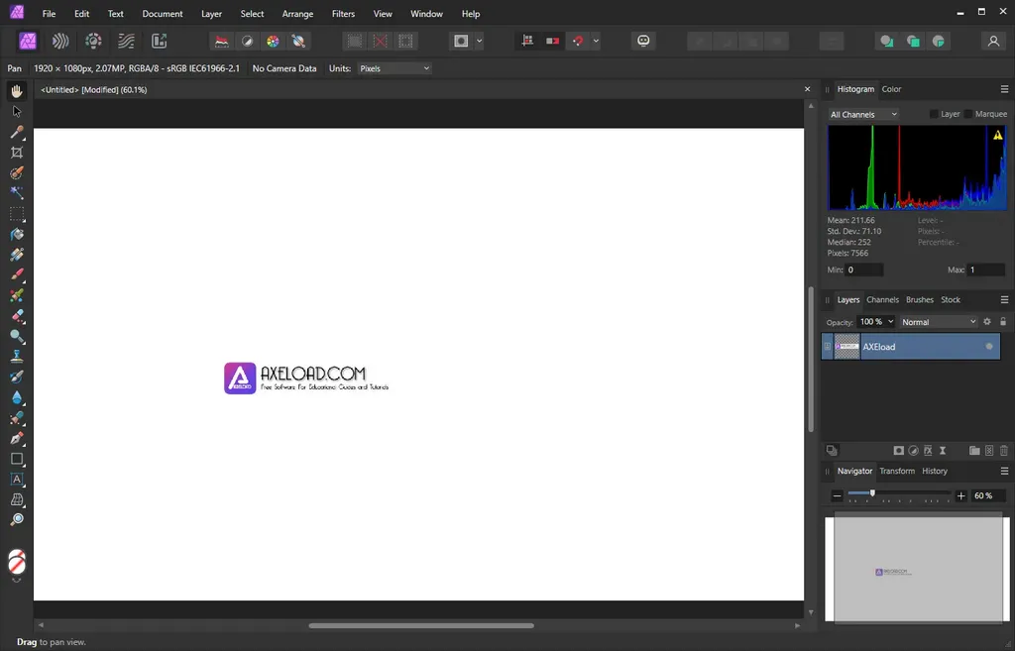This screenshot has width=1015, height=651.
Task: Enable the Marquee checkbox in Histogram
Action: 968,114
